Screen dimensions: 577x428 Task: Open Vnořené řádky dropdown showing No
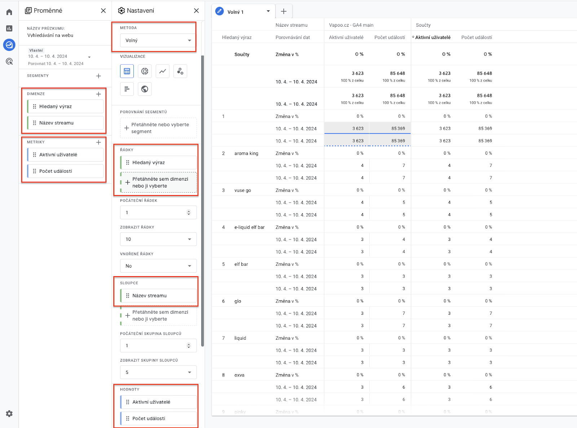pos(158,266)
